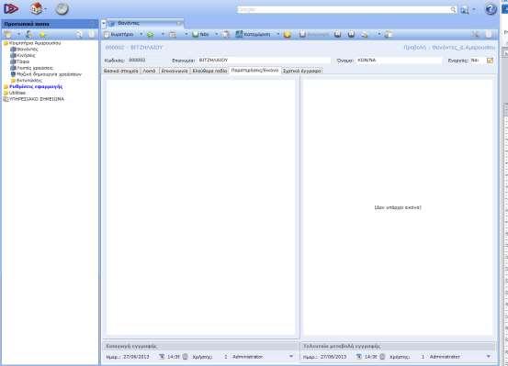508x366 pixels.
Task: Click the Επώνυμο surname field
Action: [265, 61]
